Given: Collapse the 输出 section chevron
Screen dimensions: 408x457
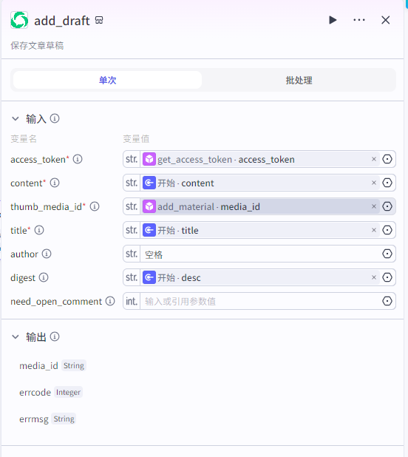Looking at the screenshot, I should [x=15, y=337].
